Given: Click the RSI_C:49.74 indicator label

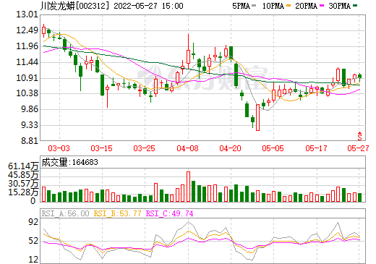Looking at the screenshot, I should pyautogui.click(x=170, y=213).
